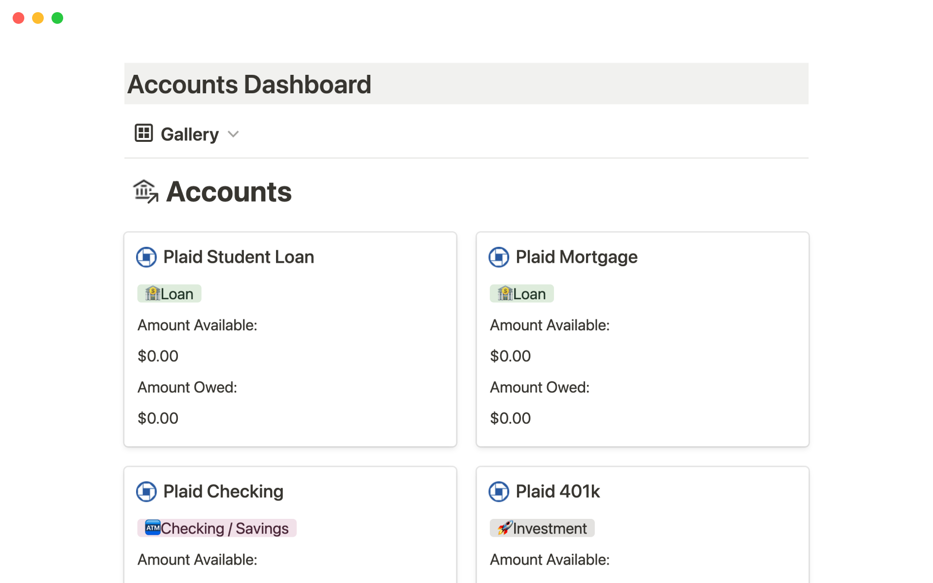This screenshot has height=583, width=933.
Task: Click Amount Owed value on Mortgage card
Action: 510,418
